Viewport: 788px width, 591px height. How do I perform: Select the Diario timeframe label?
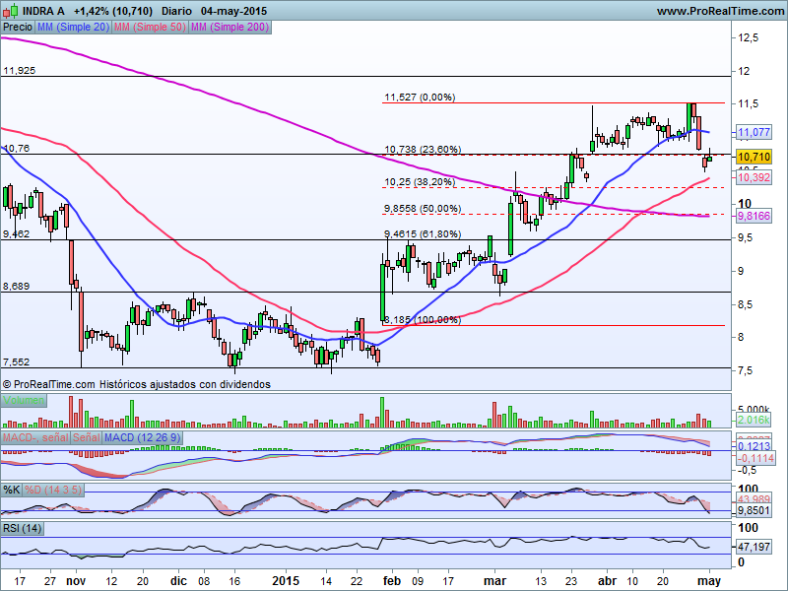[176, 11]
